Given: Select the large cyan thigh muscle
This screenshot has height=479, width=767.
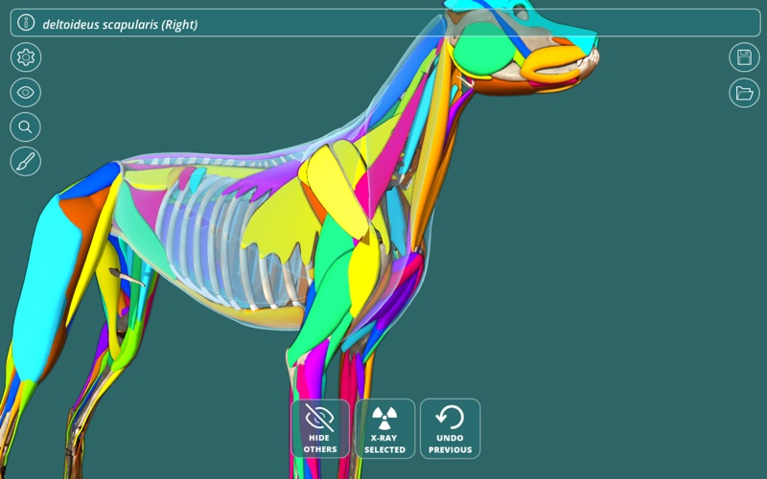Looking at the screenshot, I should [x=46, y=288].
